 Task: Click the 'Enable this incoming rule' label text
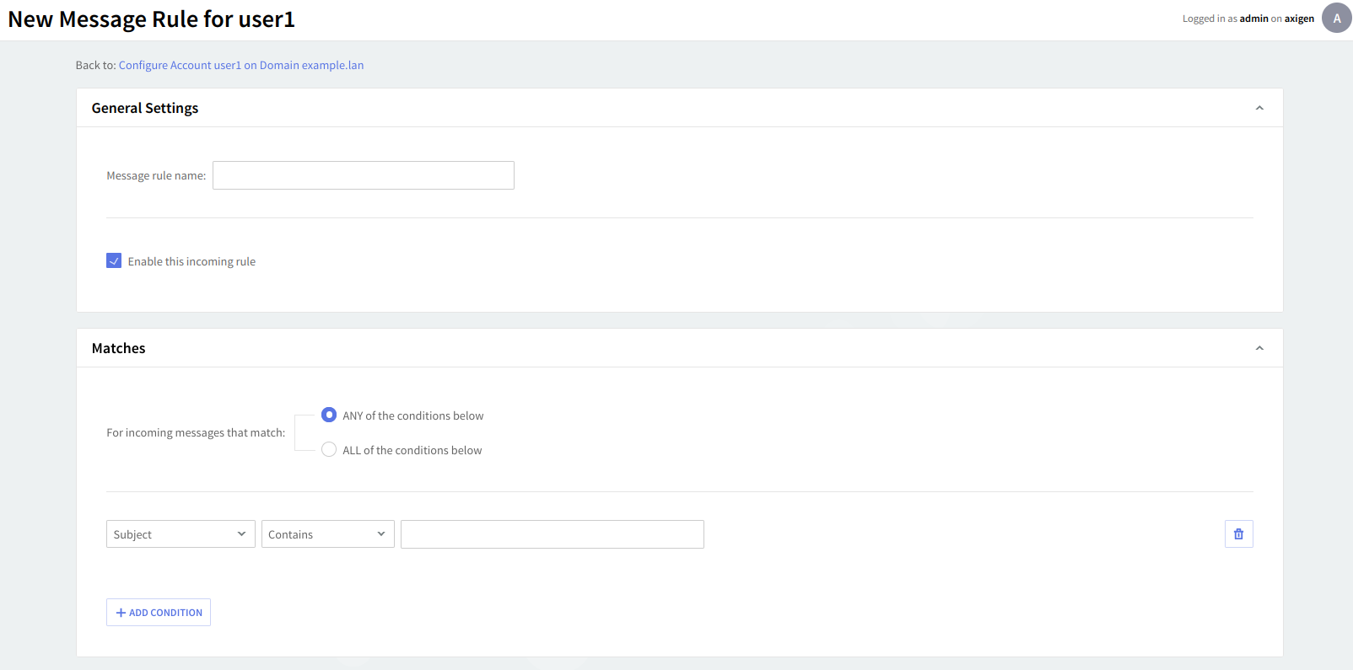[x=191, y=261]
